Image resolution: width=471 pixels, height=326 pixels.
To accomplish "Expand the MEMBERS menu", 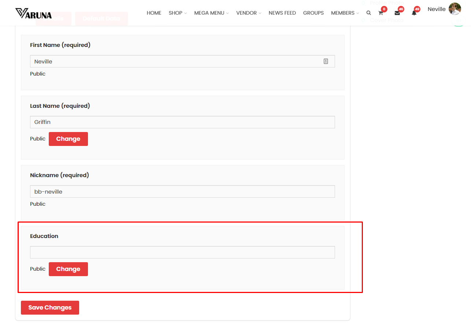I will click(345, 13).
